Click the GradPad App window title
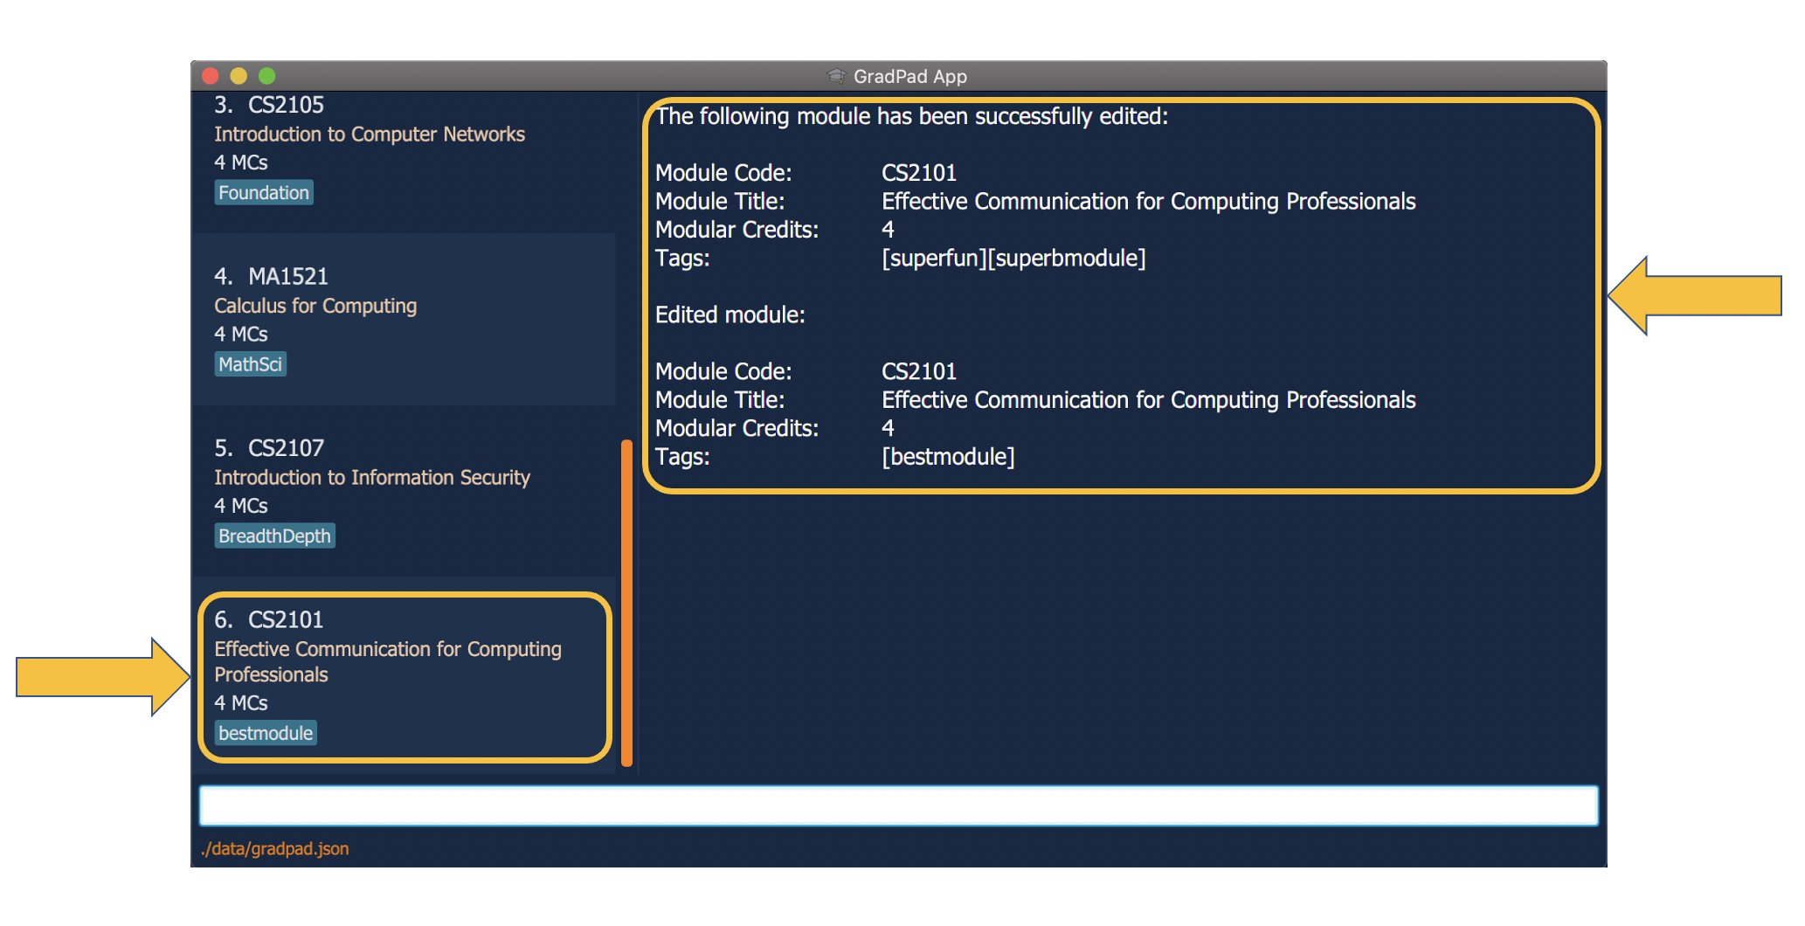 [x=910, y=76]
